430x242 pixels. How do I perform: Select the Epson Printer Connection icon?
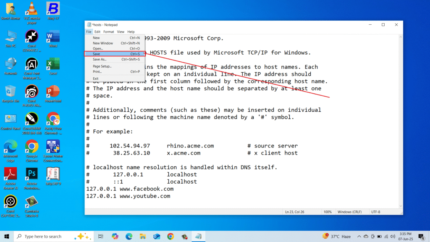[53, 151]
